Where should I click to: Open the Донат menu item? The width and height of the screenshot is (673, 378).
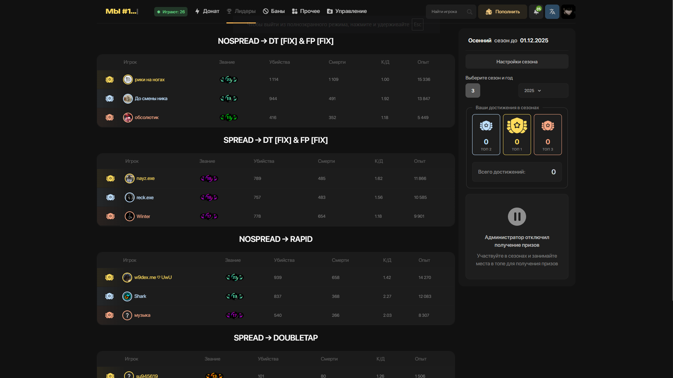click(x=207, y=11)
